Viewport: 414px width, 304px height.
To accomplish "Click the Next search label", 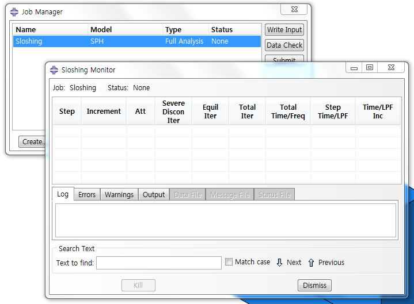I will click(x=294, y=263).
